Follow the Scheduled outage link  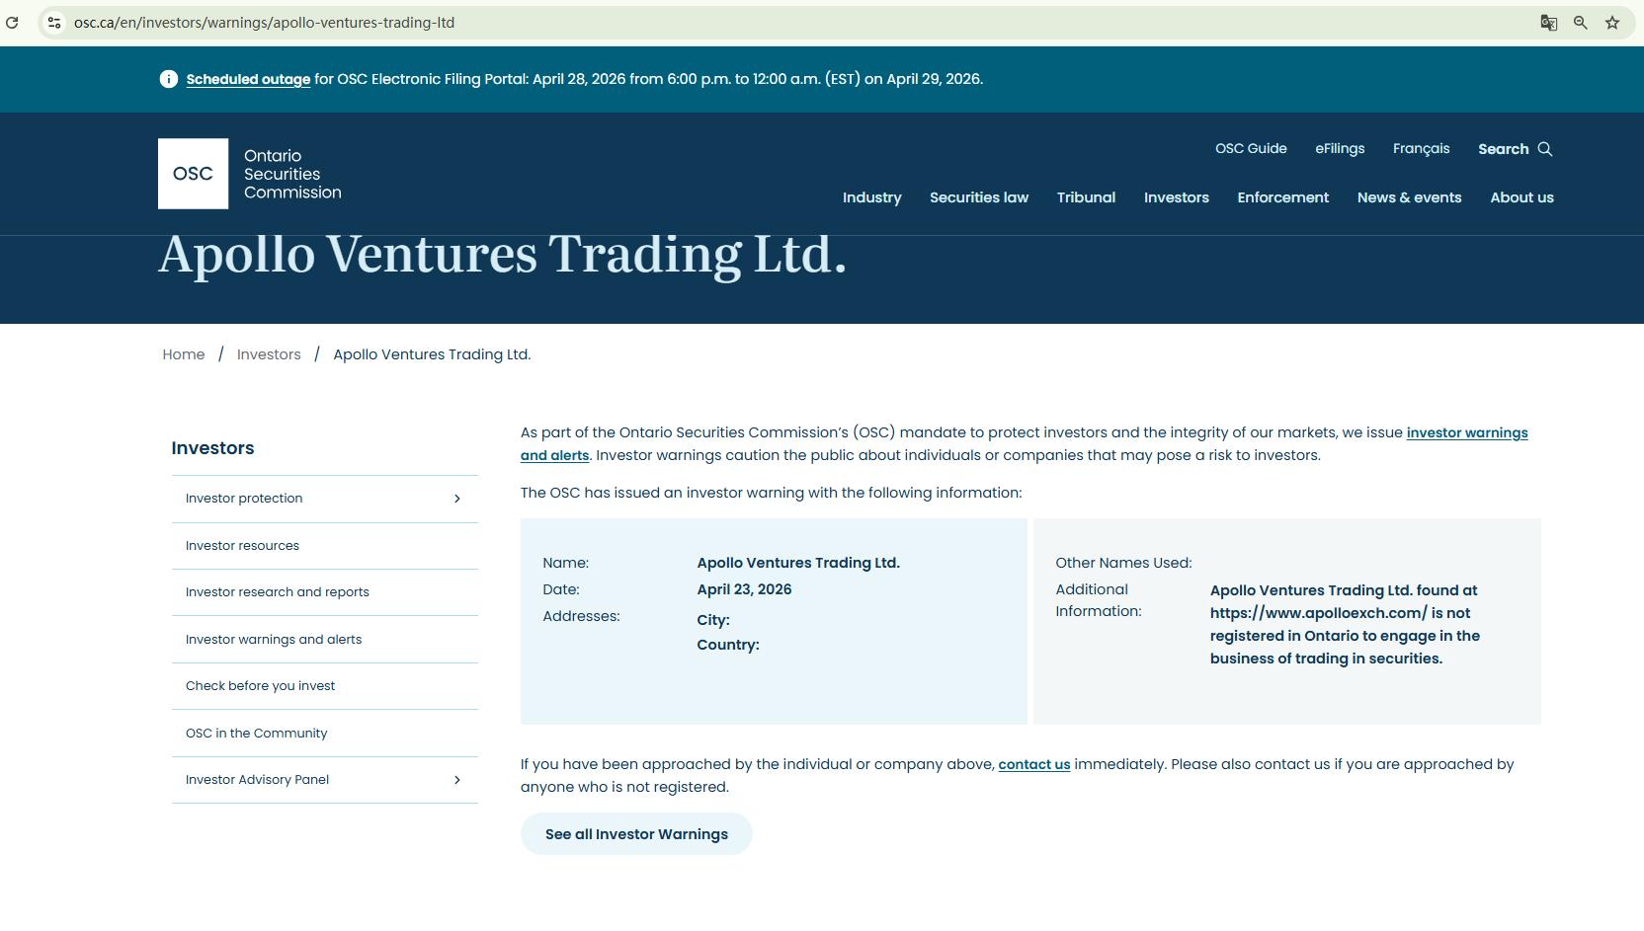pyautogui.click(x=248, y=79)
